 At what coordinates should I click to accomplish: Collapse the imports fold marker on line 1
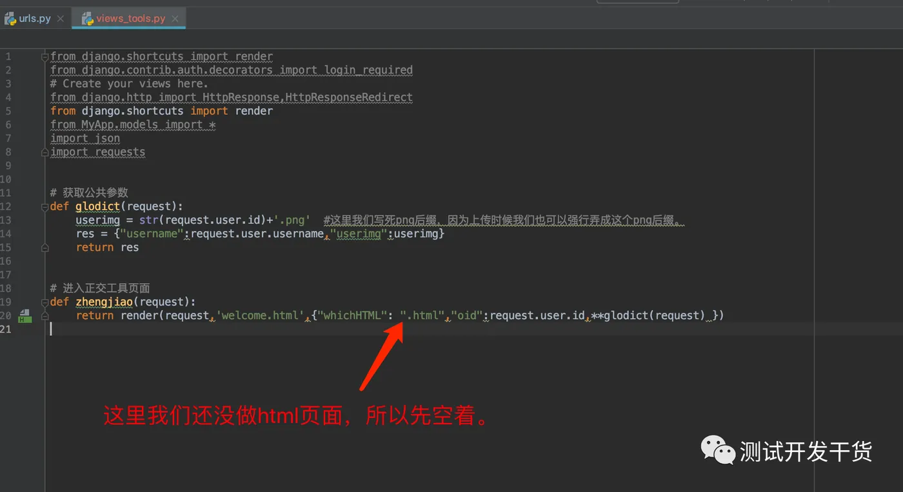pyautogui.click(x=45, y=57)
